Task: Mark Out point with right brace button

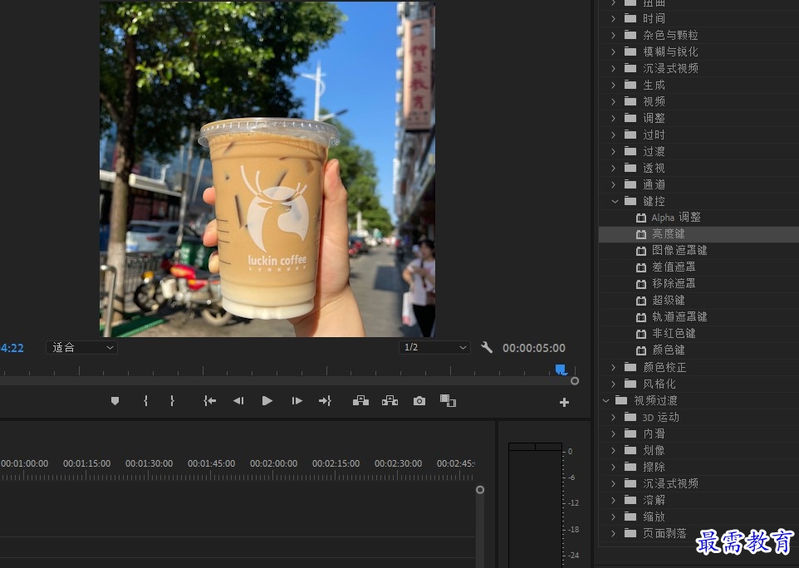Action: 172,401
